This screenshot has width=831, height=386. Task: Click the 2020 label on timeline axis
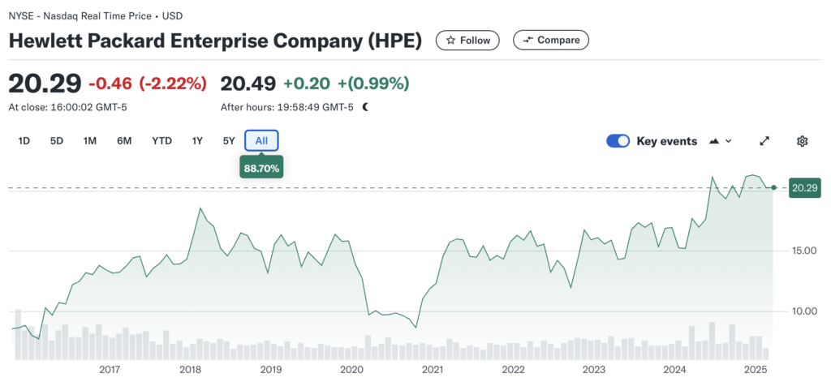click(x=351, y=370)
